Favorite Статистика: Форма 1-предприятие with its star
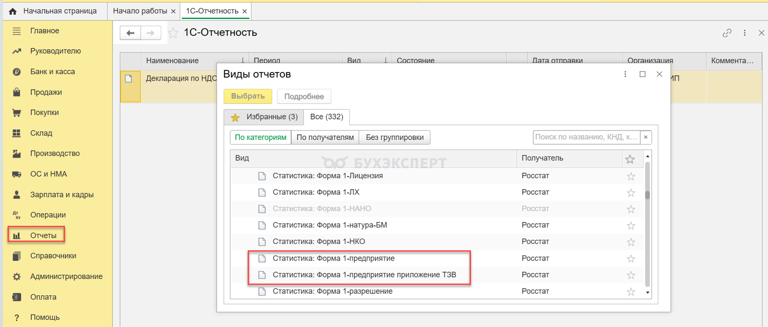The width and height of the screenshot is (768, 327). click(x=631, y=259)
